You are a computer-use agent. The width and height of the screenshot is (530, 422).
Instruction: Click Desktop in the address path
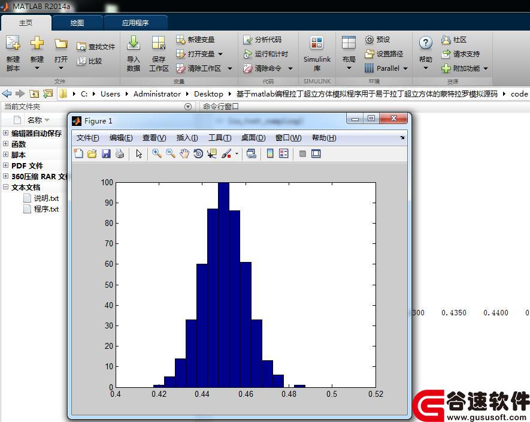(208, 94)
